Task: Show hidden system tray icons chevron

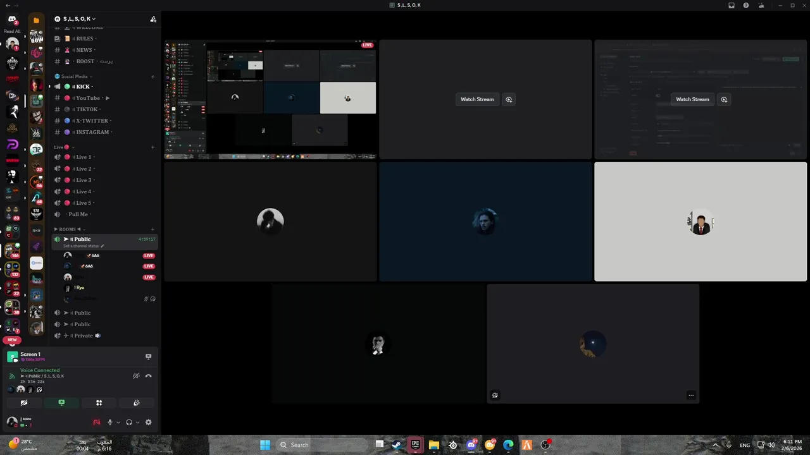Action: pyautogui.click(x=716, y=445)
